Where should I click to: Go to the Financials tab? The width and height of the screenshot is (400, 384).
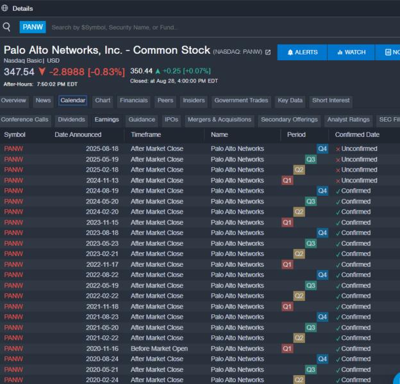tap(134, 100)
